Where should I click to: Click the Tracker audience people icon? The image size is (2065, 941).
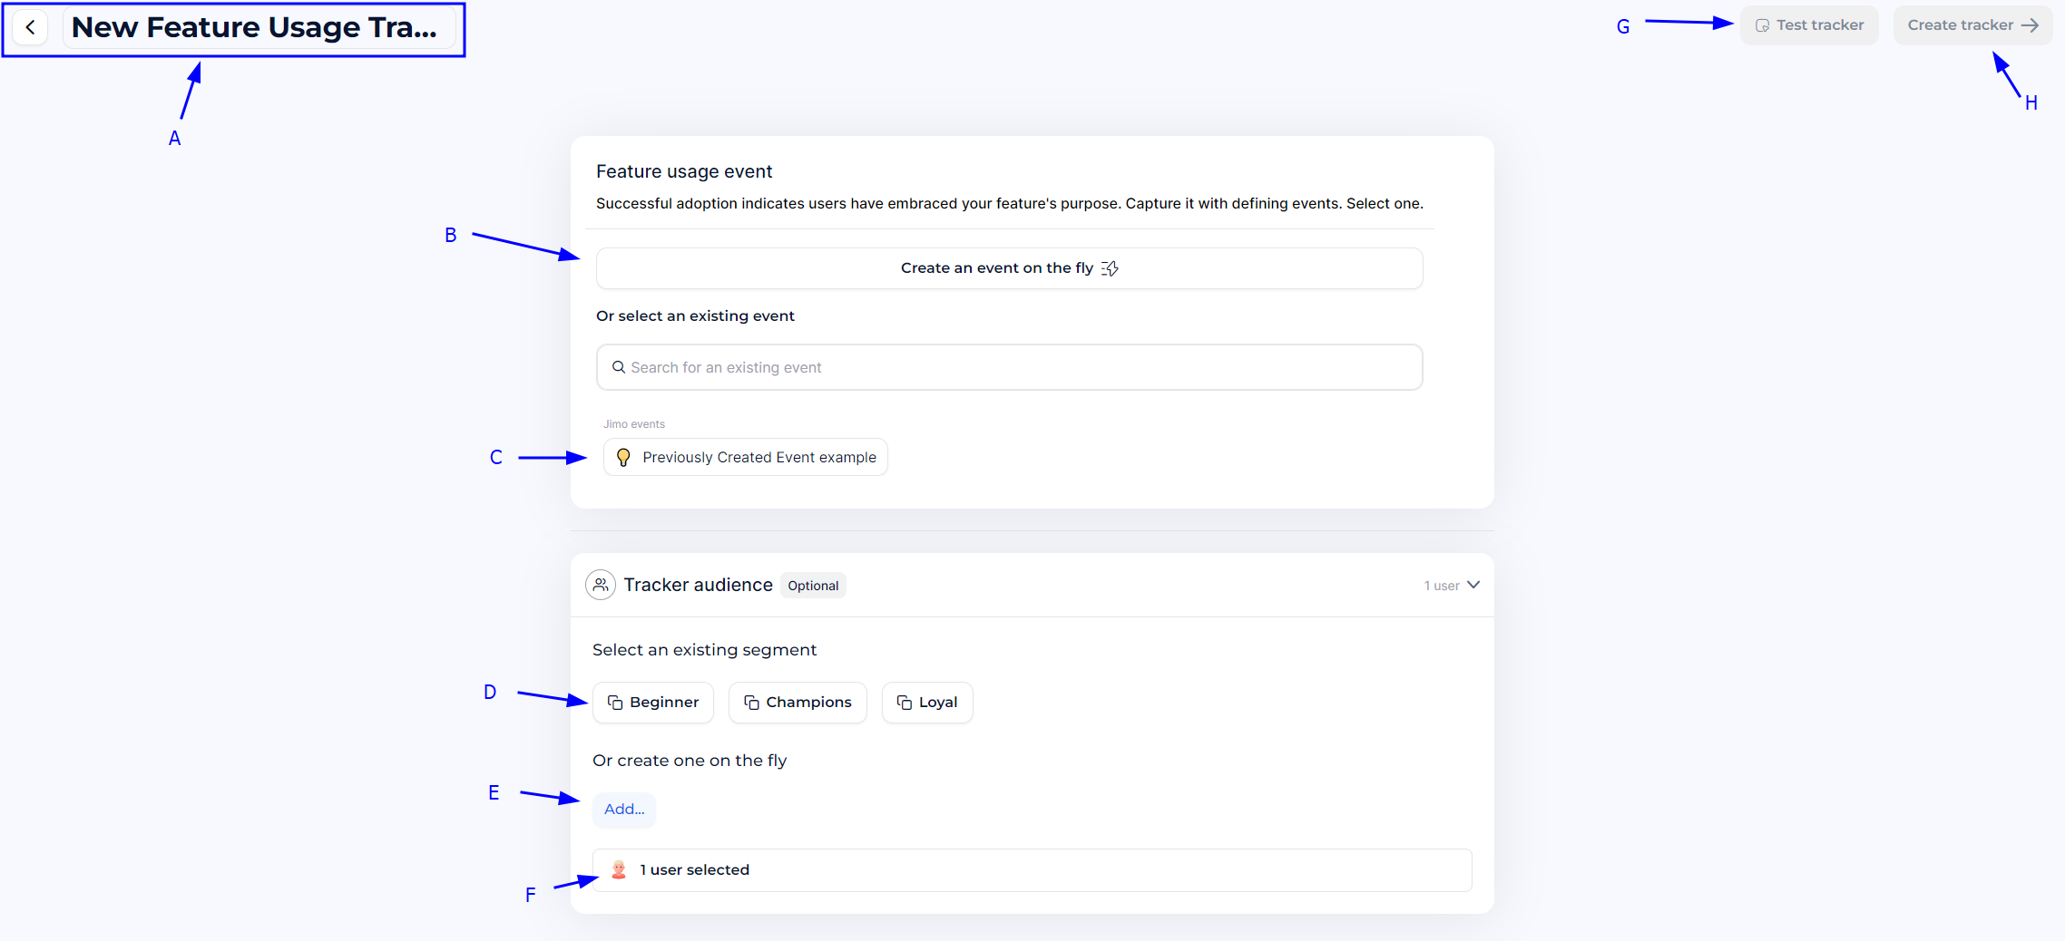tap(601, 585)
